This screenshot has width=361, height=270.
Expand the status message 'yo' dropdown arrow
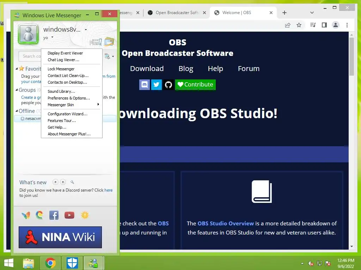pyautogui.click(x=52, y=37)
